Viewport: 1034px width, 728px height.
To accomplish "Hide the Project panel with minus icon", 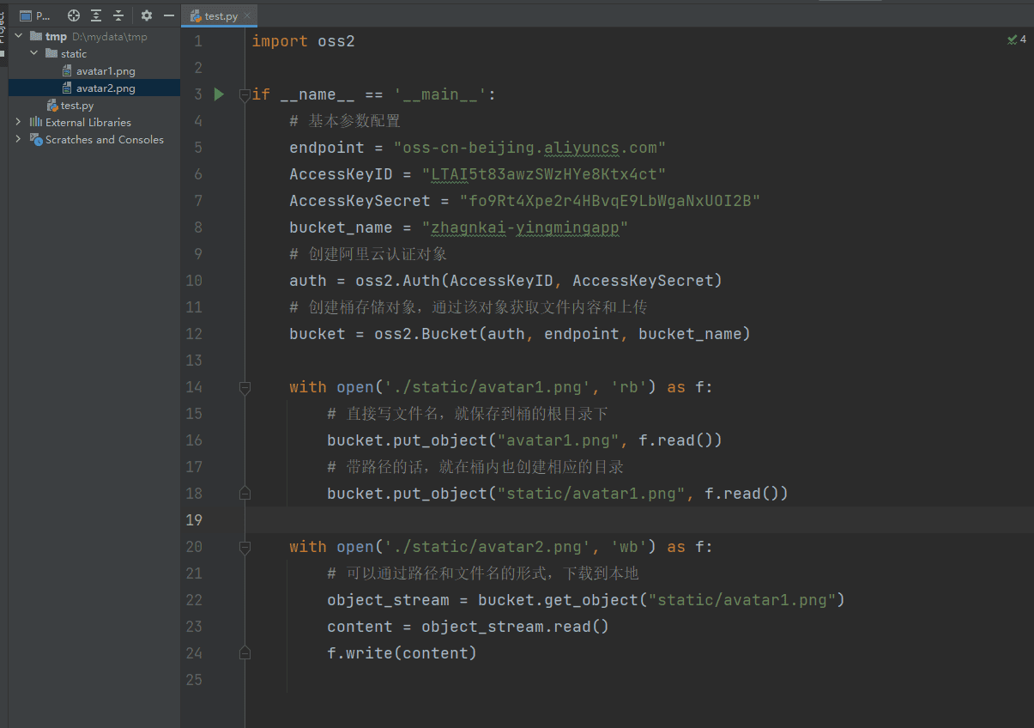I will [169, 15].
